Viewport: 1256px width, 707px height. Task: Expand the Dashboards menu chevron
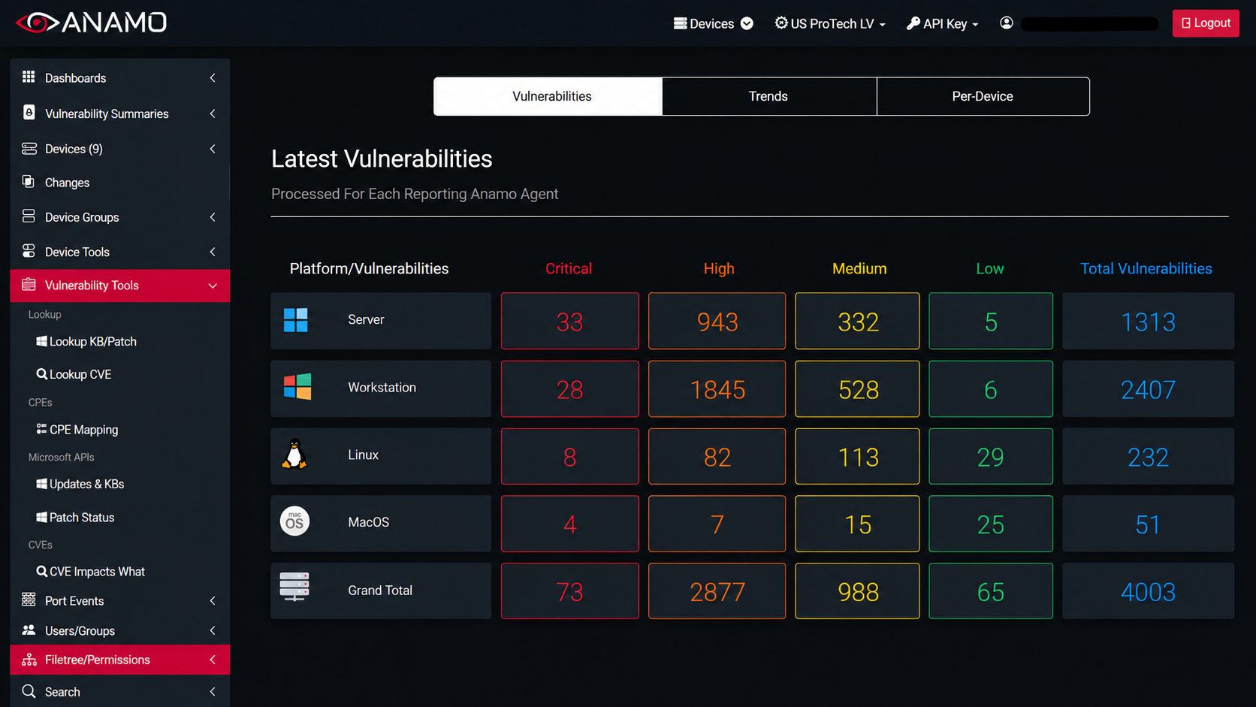click(x=213, y=77)
